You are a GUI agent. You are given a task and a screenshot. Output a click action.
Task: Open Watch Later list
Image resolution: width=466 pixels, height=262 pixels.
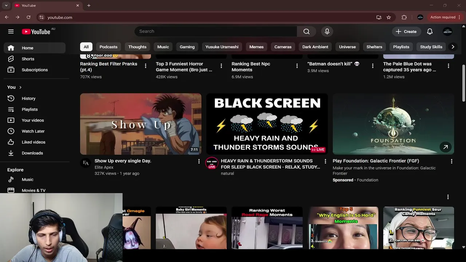[x=35, y=131]
